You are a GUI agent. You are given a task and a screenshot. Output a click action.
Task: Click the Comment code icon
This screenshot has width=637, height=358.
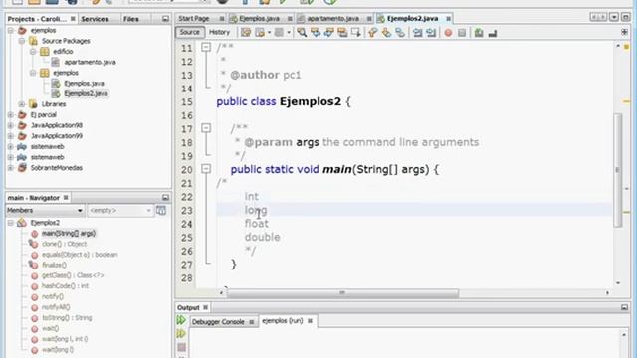[479, 33]
